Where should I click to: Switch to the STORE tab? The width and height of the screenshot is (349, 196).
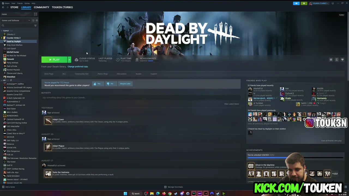[x=14, y=7]
